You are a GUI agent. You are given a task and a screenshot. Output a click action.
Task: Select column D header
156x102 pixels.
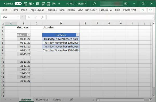click(61, 23)
